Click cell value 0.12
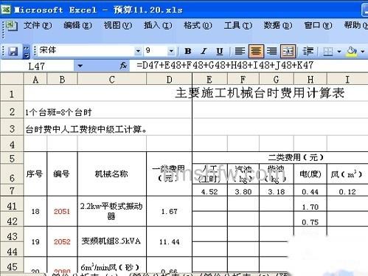 pos(347,192)
